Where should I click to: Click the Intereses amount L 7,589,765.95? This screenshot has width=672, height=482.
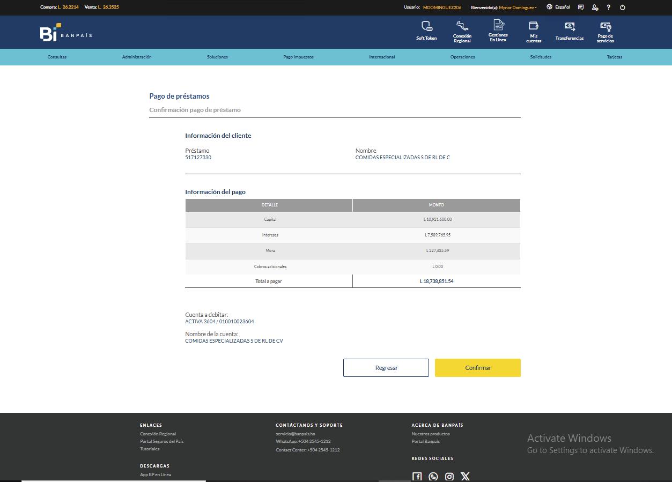tap(438, 235)
